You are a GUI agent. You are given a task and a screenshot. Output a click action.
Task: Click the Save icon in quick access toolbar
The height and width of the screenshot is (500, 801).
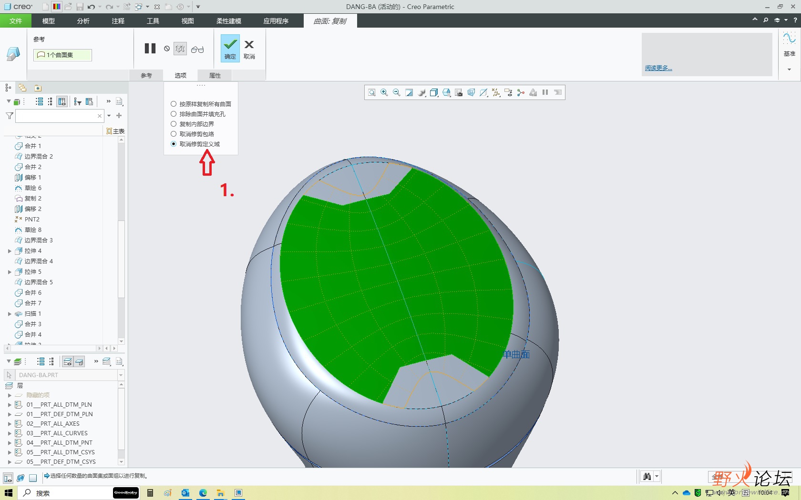pos(80,7)
